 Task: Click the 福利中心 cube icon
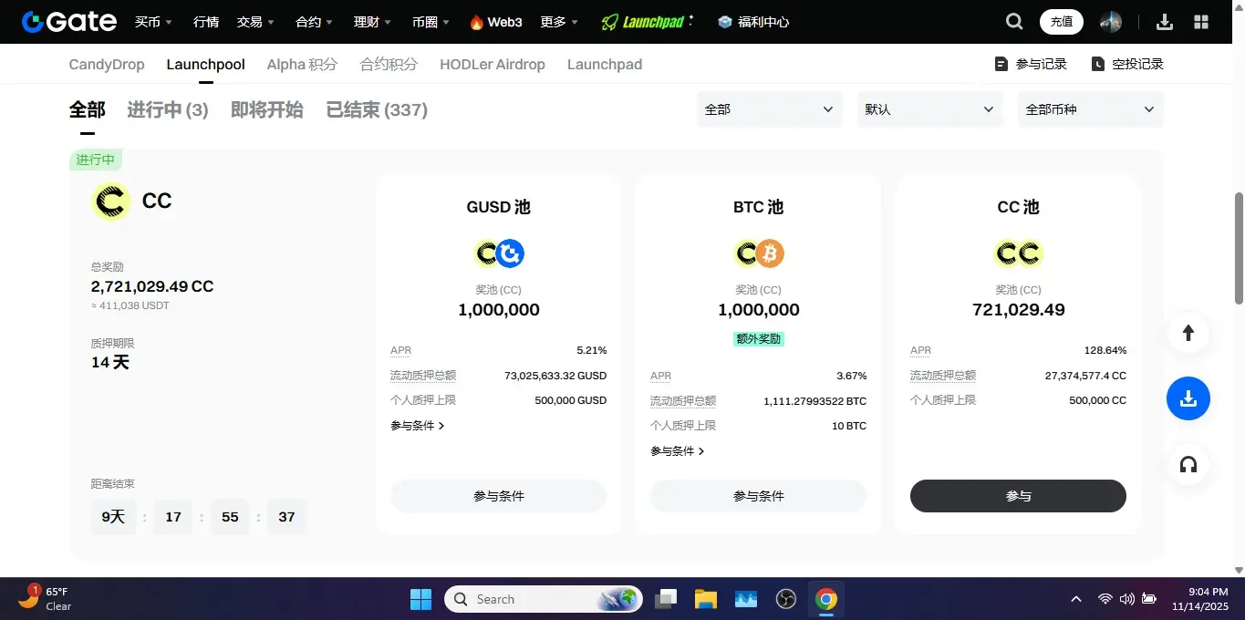click(x=725, y=22)
